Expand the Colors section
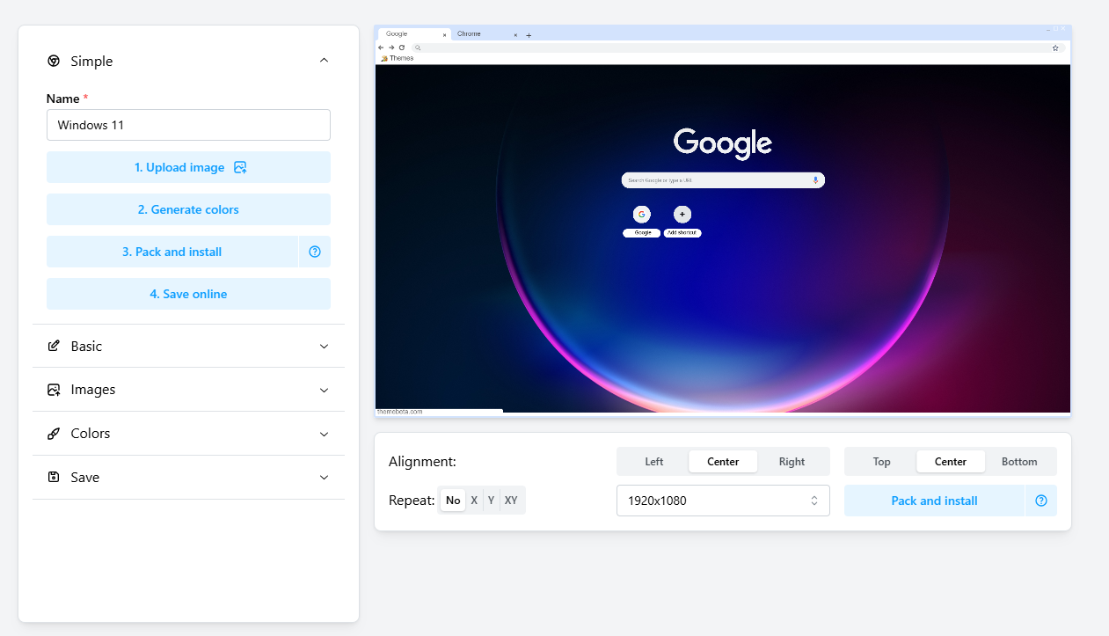Image resolution: width=1109 pixels, height=636 pixels. pos(188,434)
